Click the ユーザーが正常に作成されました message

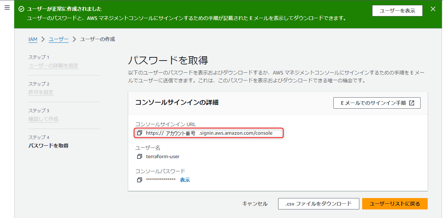(x=64, y=9)
